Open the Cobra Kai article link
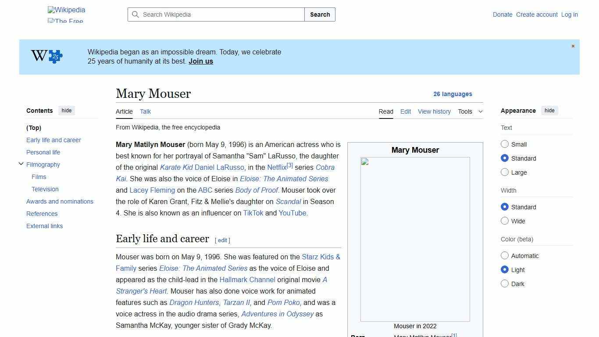This screenshot has height=337, width=599. (324, 167)
